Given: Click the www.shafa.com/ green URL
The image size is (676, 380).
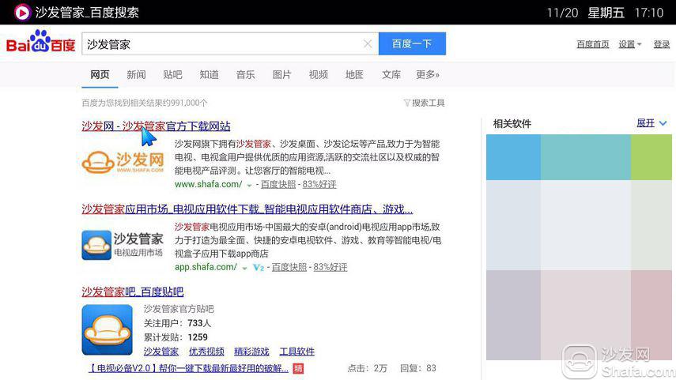Looking at the screenshot, I should point(208,184).
